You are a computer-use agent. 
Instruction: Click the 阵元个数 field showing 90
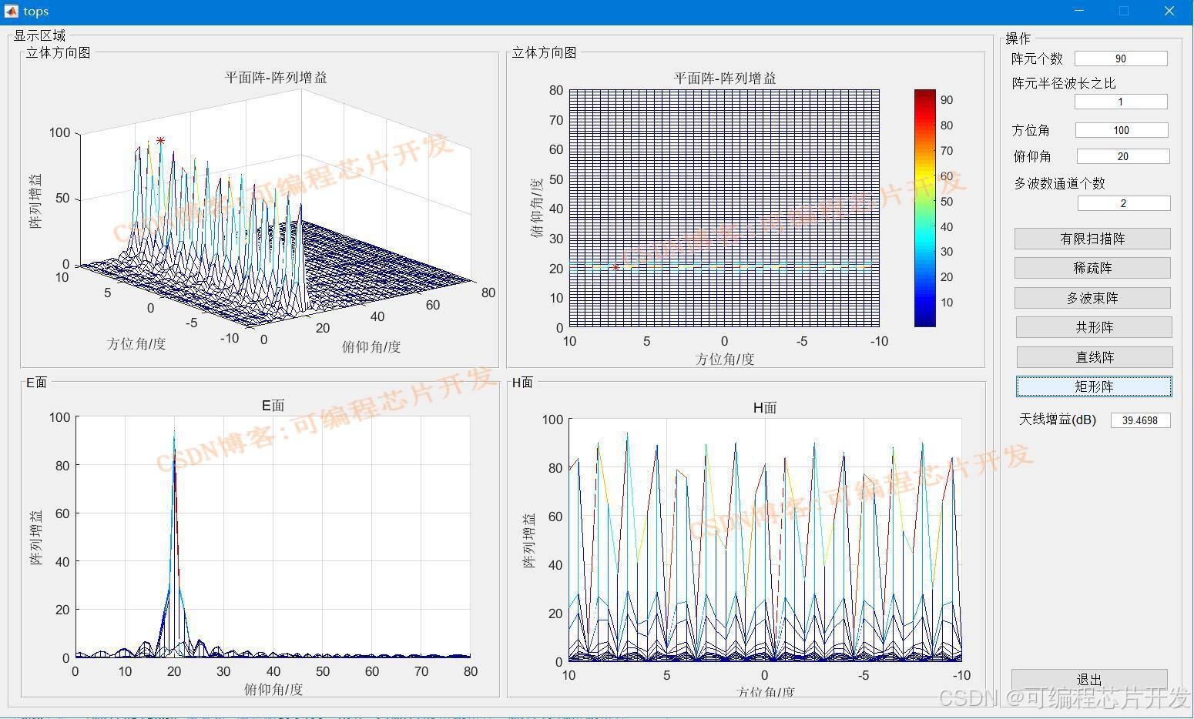pyautogui.click(x=1121, y=59)
